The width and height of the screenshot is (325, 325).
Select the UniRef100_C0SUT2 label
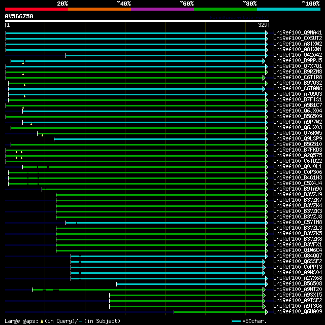[298, 38]
